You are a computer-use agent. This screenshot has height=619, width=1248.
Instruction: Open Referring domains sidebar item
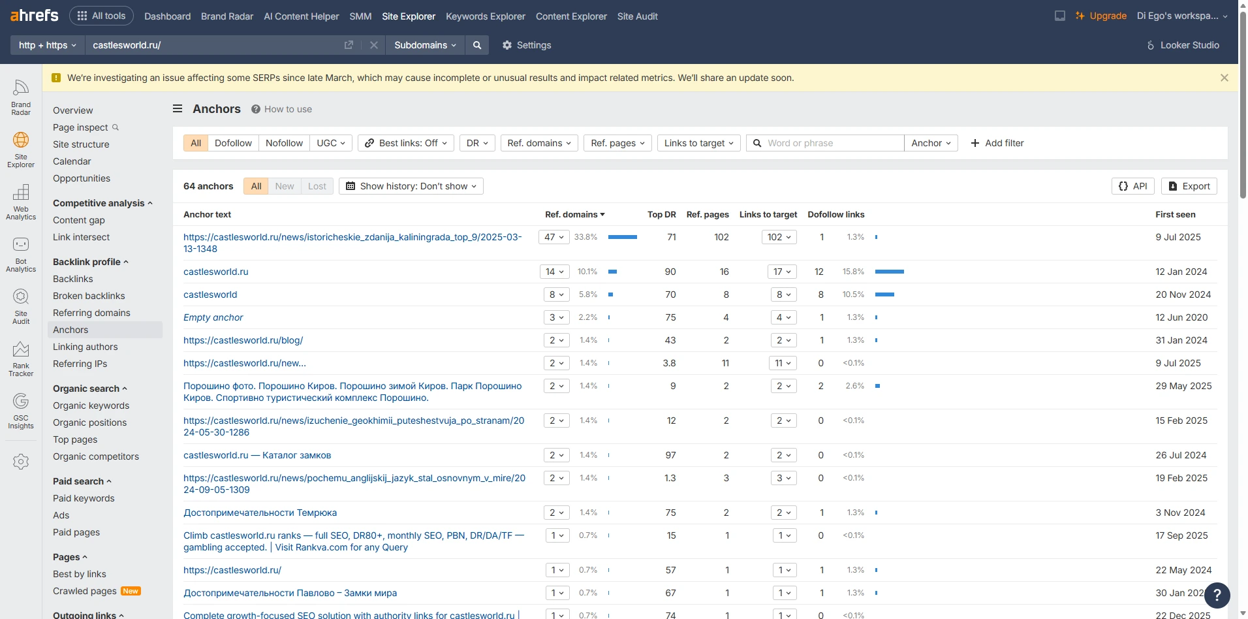[91, 313]
